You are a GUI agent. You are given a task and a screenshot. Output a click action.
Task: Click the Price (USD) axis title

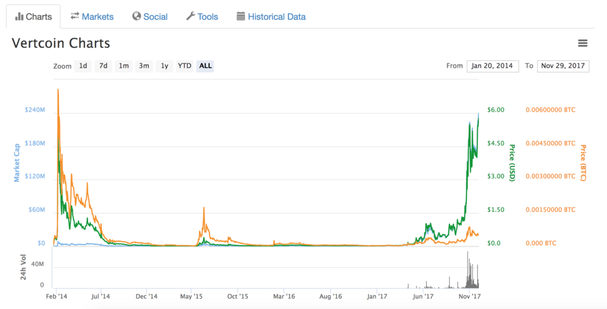tap(512, 163)
